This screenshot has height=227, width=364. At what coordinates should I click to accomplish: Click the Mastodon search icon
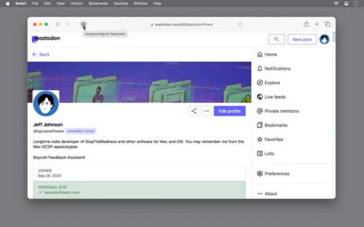(276, 39)
